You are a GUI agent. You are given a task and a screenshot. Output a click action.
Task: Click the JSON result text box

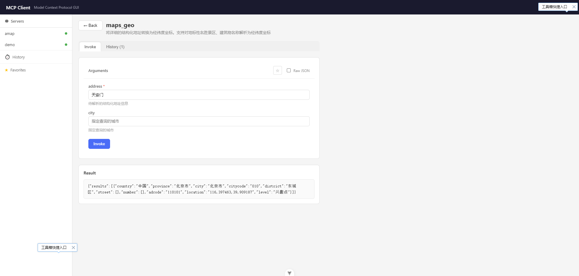click(199, 189)
